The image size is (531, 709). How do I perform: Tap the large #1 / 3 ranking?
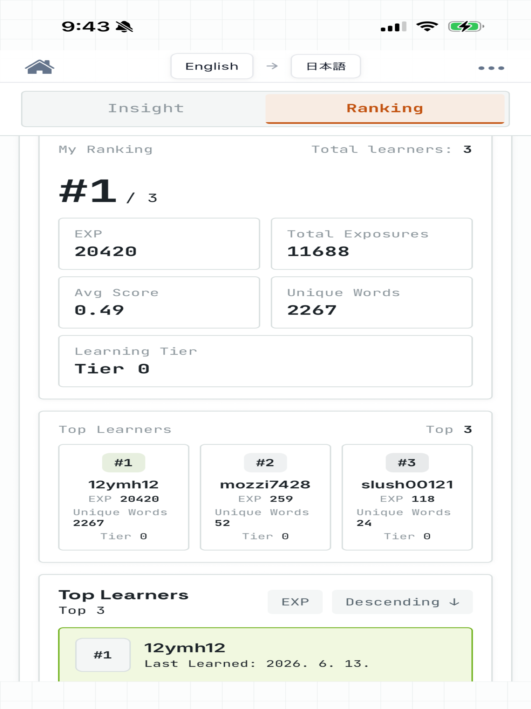108,192
